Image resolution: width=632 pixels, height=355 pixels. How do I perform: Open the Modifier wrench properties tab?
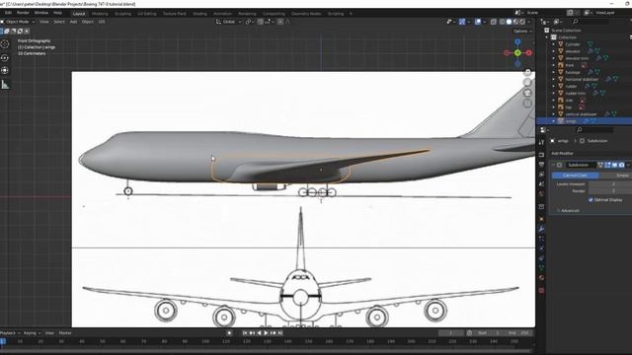coord(542,229)
